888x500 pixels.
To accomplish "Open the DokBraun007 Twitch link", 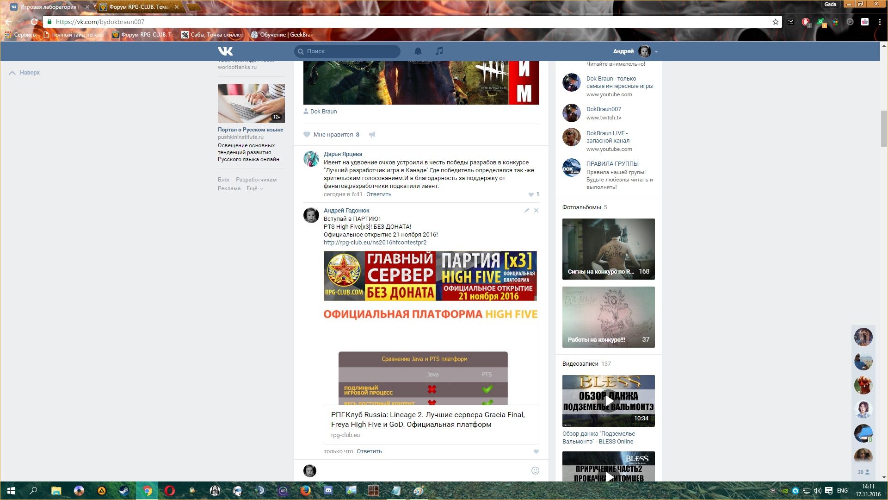I will 604,109.
